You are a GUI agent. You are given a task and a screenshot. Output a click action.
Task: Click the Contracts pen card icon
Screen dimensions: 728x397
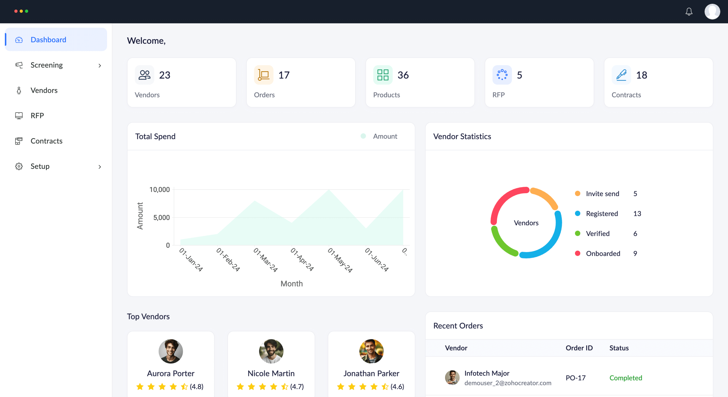click(x=621, y=75)
